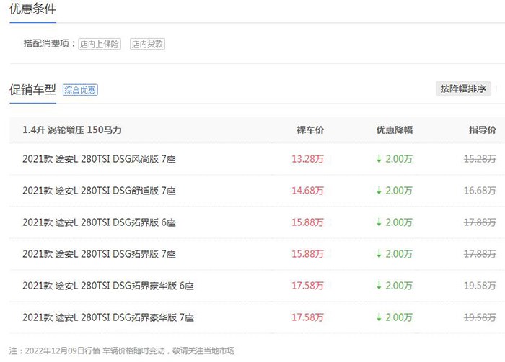The height and width of the screenshot is (362, 505).
Task: Click the 14.68万 bare car price
Action: (307, 191)
